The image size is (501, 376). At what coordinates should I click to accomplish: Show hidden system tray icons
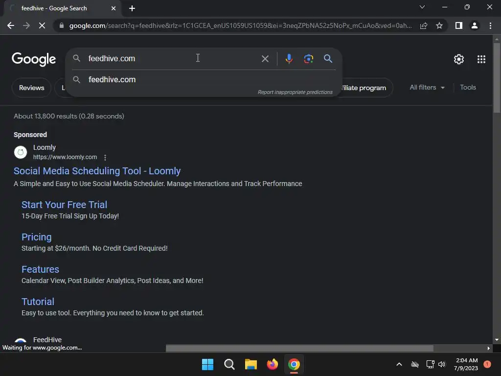pos(399,364)
